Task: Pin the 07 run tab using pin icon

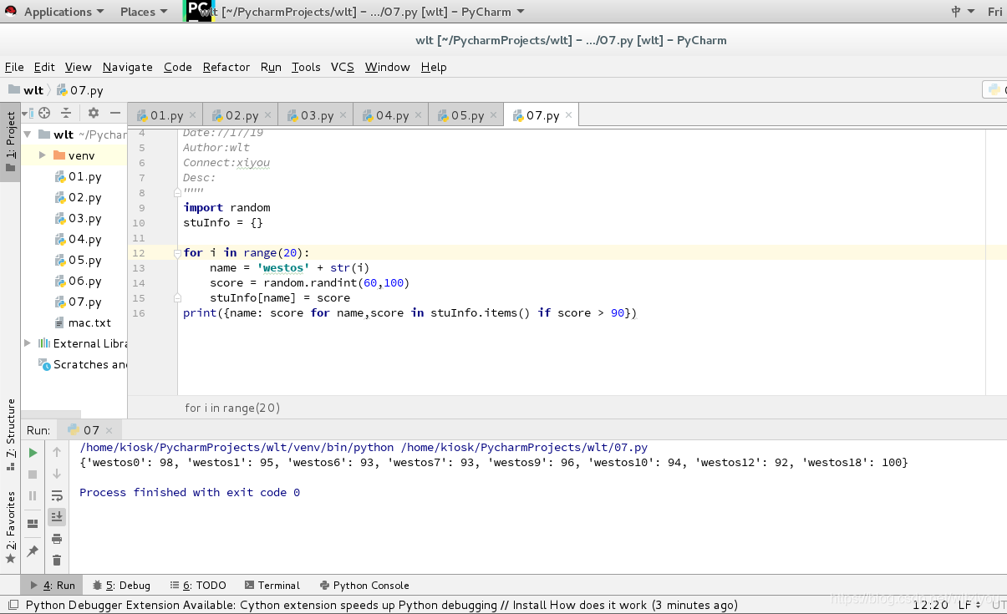Action: tap(33, 551)
